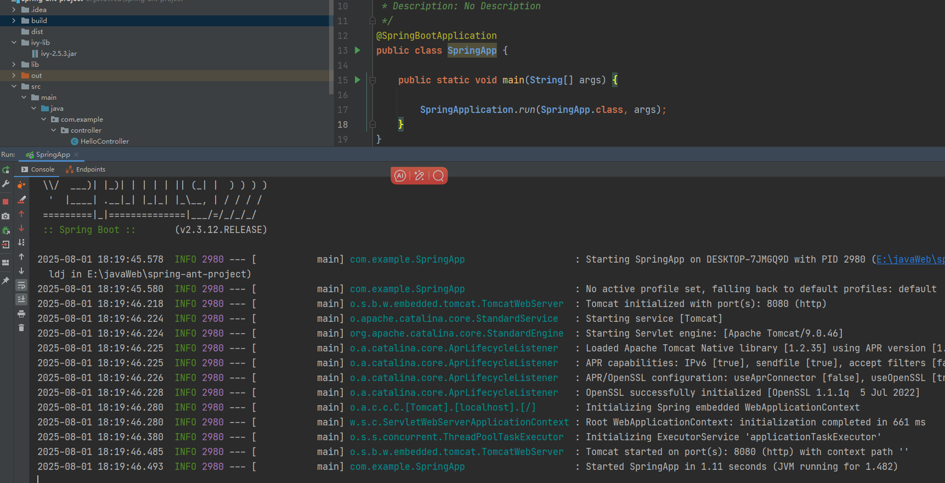Open the E:\javaWeb path link in console

point(910,259)
